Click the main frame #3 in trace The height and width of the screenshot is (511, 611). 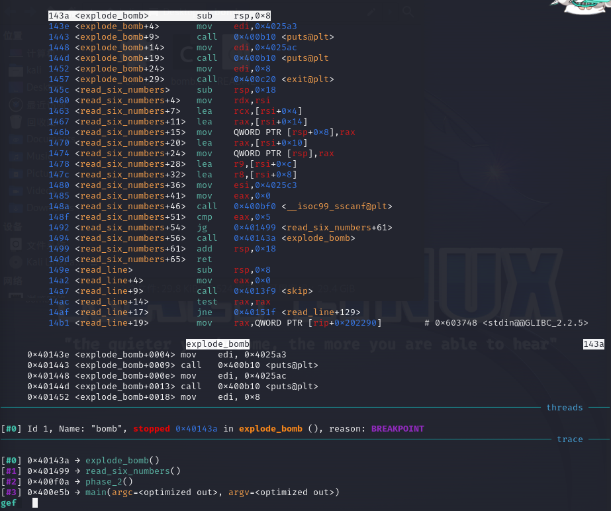tap(212, 492)
